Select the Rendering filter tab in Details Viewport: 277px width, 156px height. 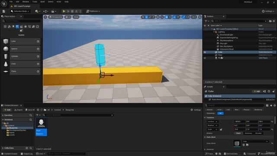[258, 110]
